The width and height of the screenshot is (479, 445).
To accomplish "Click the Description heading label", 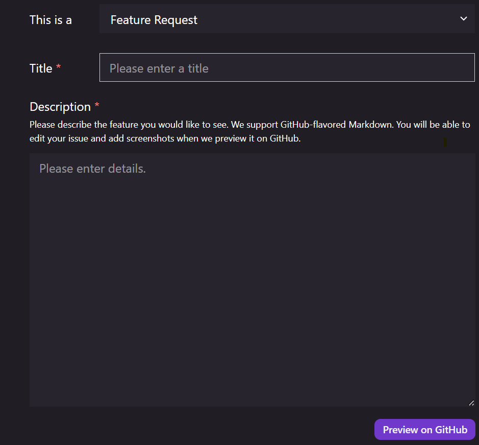I will 60,107.
